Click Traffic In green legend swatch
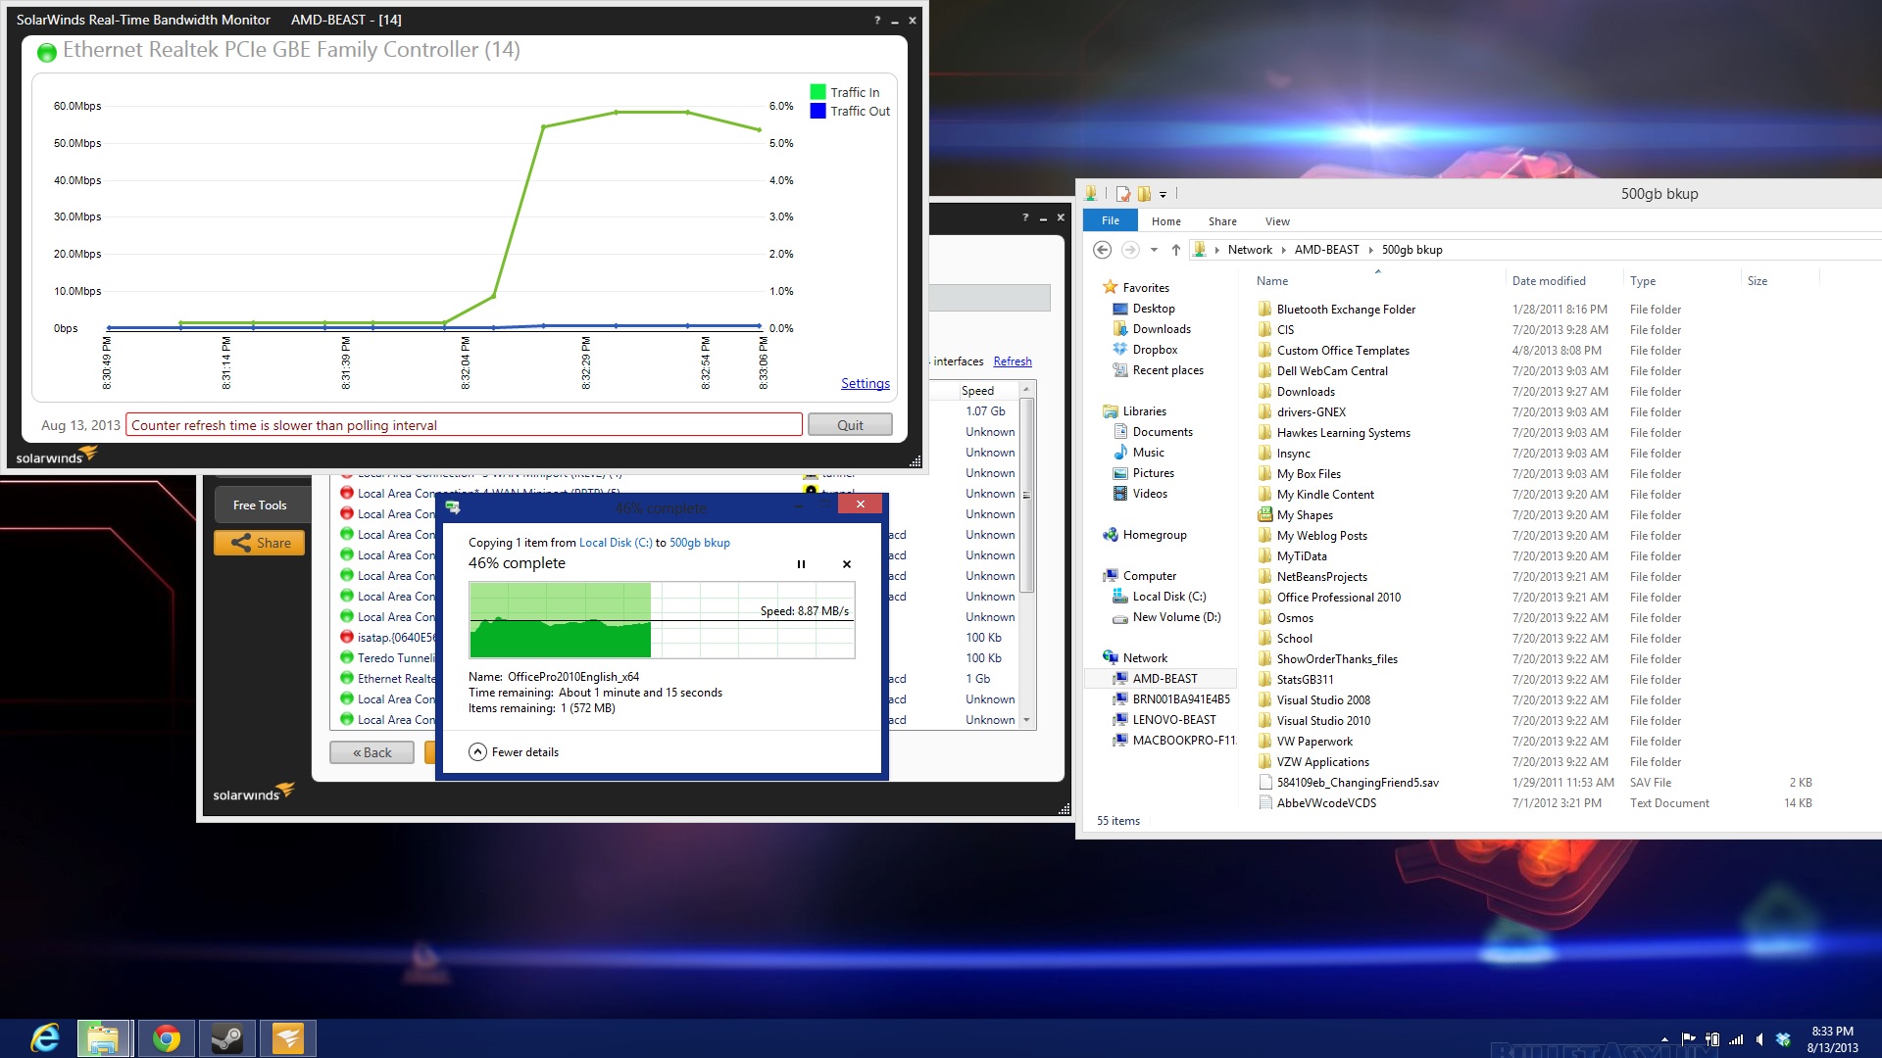 (x=817, y=92)
